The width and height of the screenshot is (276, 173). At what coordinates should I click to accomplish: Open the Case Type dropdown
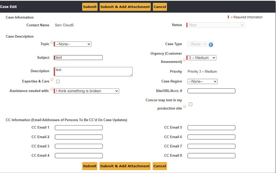[198, 44]
